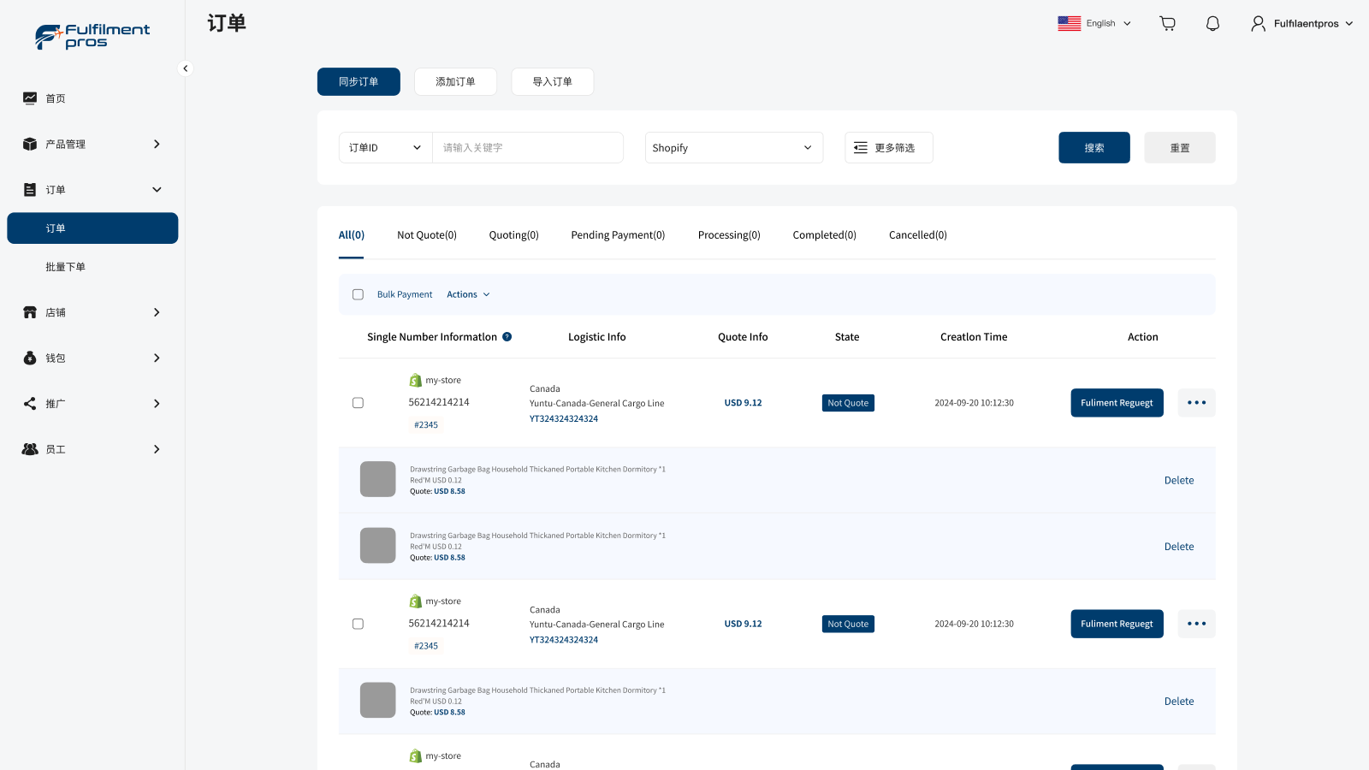
Task: Open the 批量下单 menu item
Action: [66, 266]
